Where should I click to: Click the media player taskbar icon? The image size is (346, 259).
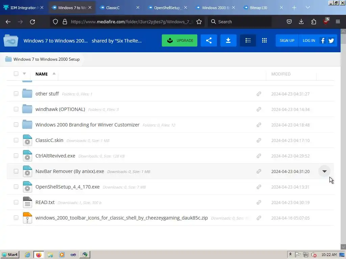click(x=62, y=255)
